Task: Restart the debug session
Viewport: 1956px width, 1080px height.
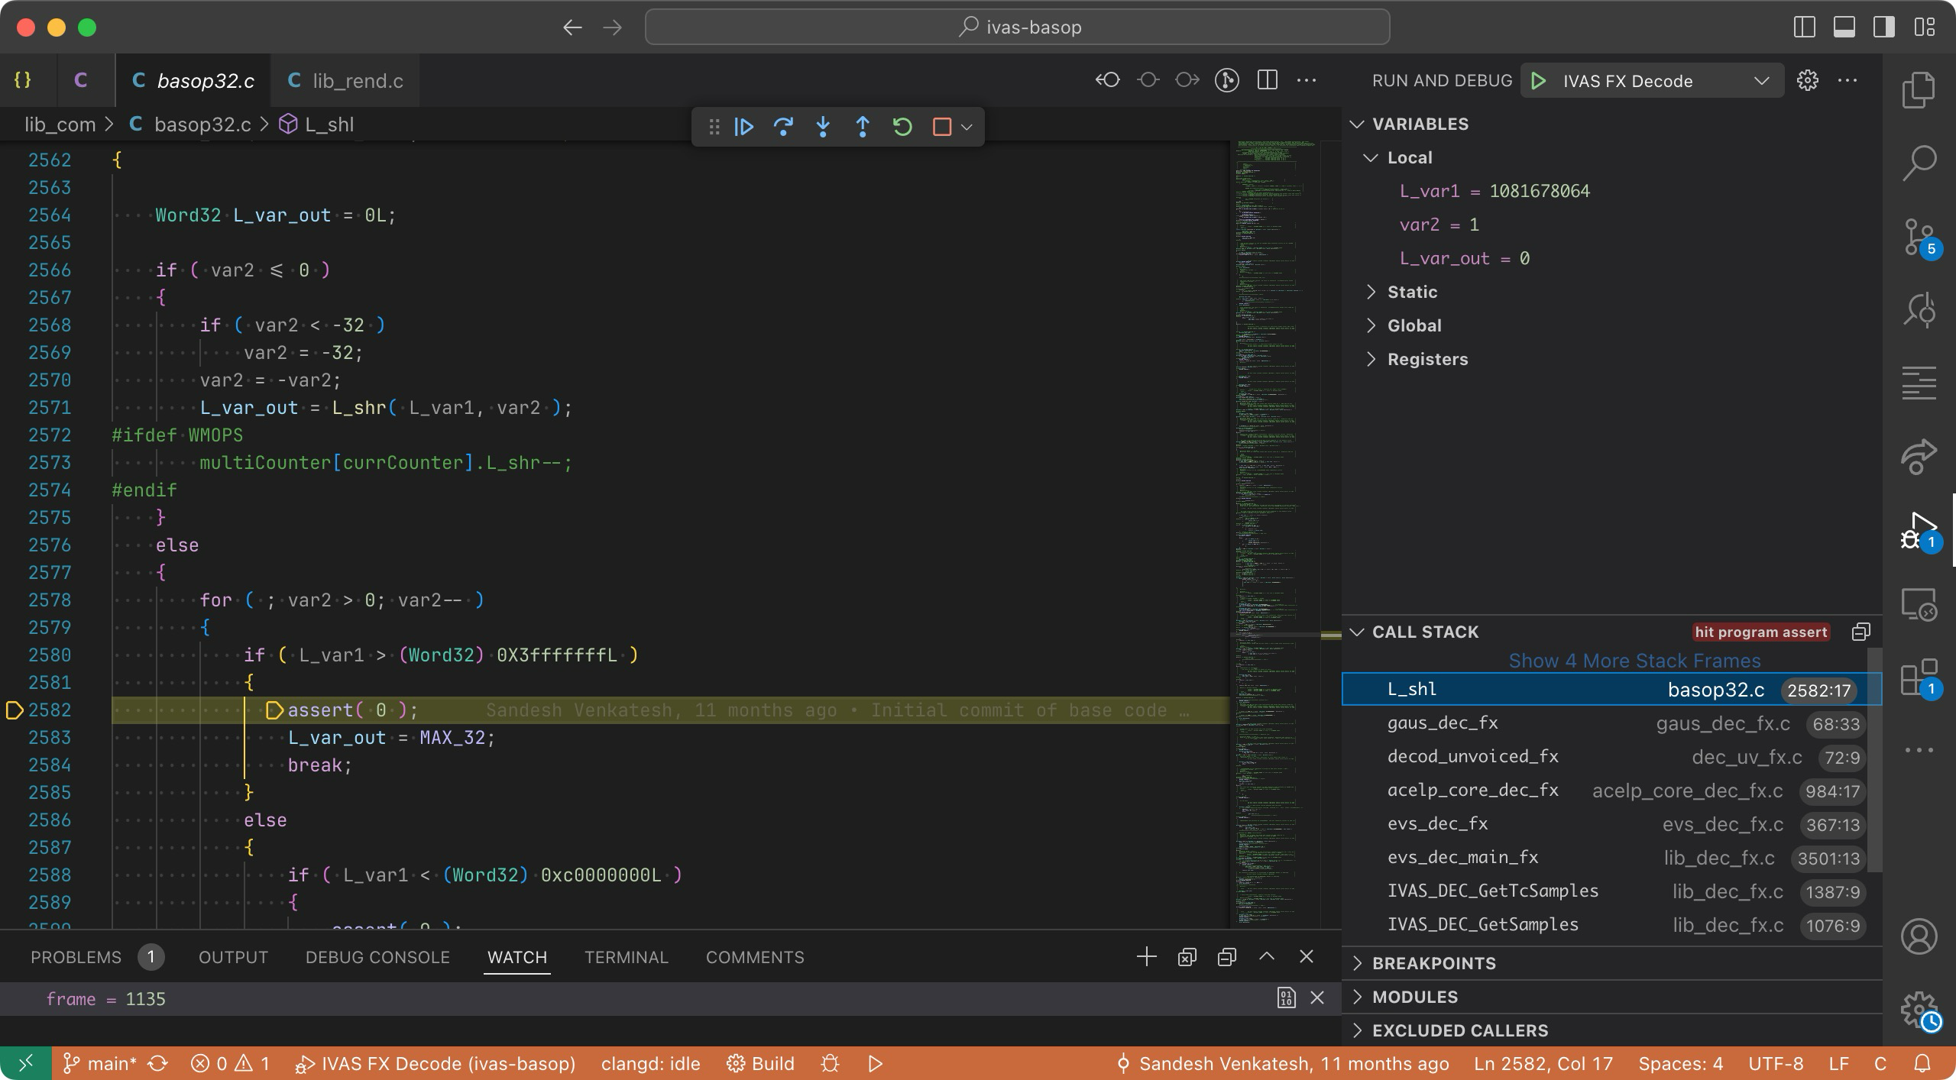Action: pos(902,127)
